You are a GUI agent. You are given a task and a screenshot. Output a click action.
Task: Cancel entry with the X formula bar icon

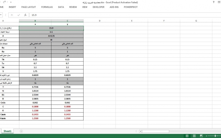click(x=12, y=15)
